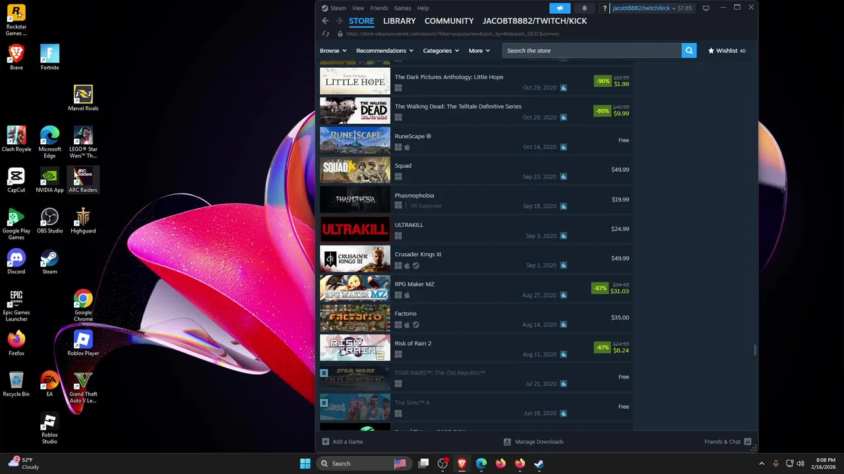The width and height of the screenshot is (844, 474).
Task: Click the Squad game thumbnail
Action: (x=355, y=170)
